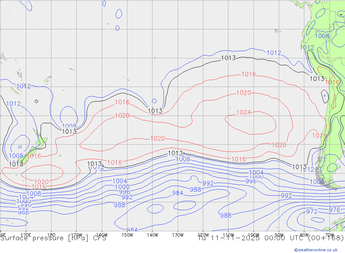Click the 90W longitude axis label
Screen dimensions: 345x253
[279, 235]
